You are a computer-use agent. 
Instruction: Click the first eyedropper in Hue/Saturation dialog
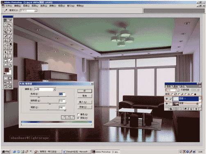pyautogui.click(x=63, y=117)
